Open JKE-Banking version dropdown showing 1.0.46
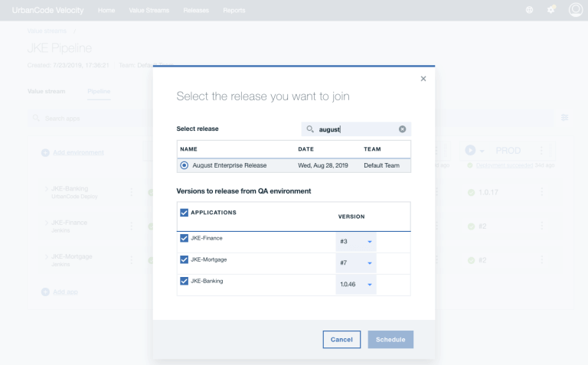588x365 pixels. [356, 285]
